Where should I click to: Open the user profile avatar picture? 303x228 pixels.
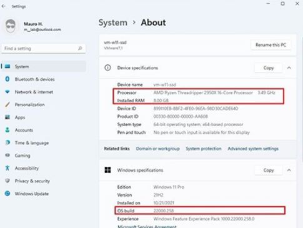[11, 26]
